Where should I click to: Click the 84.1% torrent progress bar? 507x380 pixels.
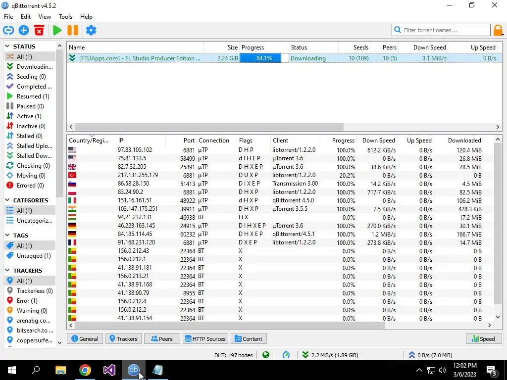pyautogui.click(x=264, y=58)
